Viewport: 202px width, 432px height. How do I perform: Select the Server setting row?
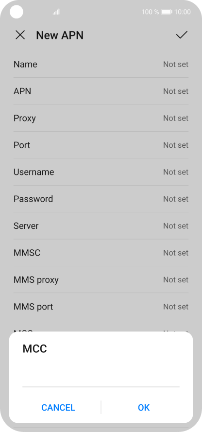101,225
